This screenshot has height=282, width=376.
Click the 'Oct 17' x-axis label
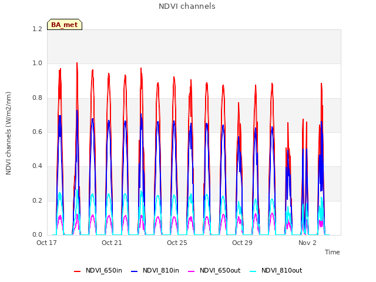coord(46,243)
